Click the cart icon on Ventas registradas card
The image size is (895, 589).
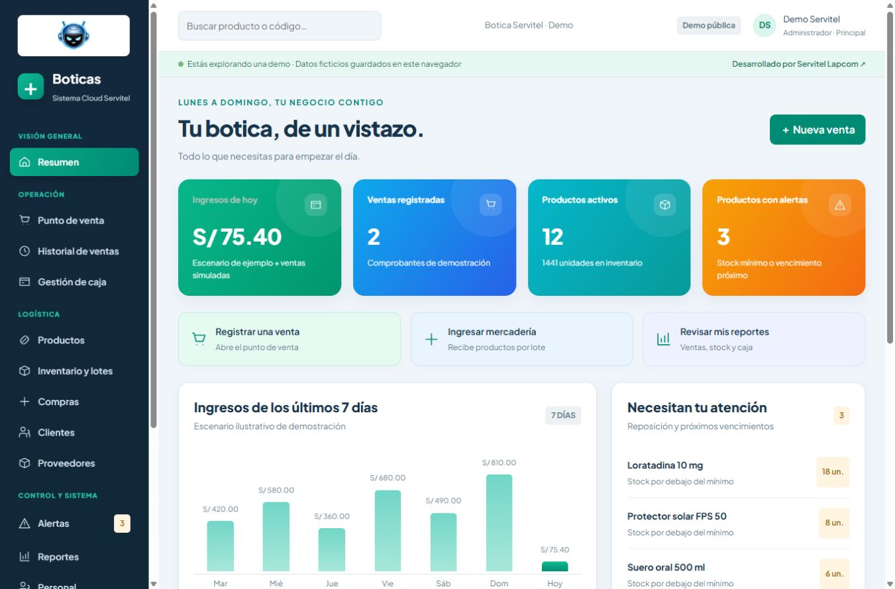point(490,205)
